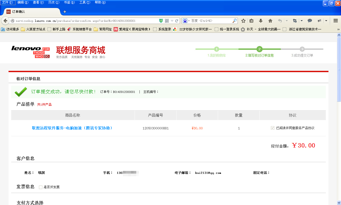Select the 订单确认 browser tab
The width and height of the screenshot is (341, 205).
coord(32,12)
